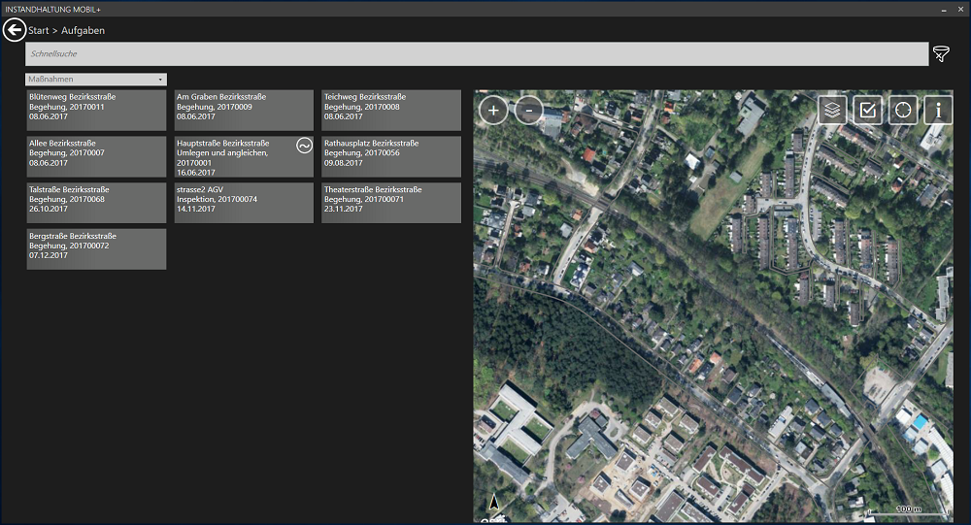971x525 pixels.
Task: Open Teichweg Bezirksstraße Begehung tile
Action: [391, 110]
